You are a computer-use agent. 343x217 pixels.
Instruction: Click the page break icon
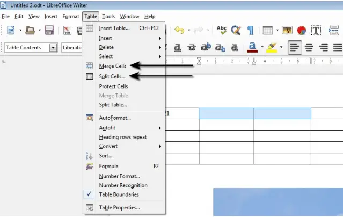pyautogui.click(x=333, y=30)
